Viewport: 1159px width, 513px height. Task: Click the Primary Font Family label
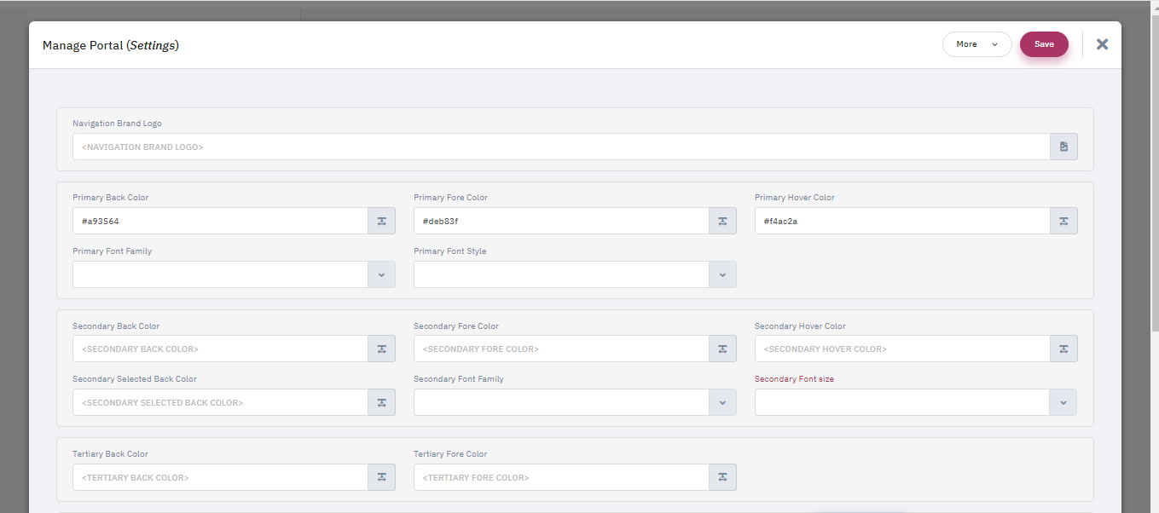tap(112, 251)
